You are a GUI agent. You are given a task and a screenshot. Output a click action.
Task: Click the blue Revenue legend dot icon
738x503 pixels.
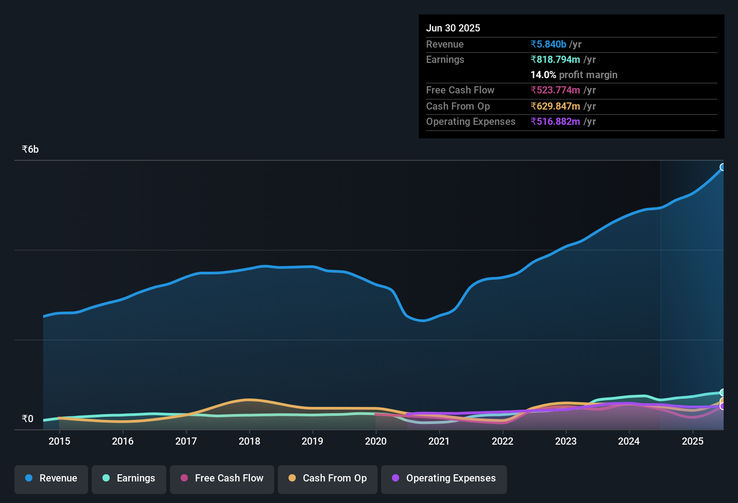tap(28, 478)
